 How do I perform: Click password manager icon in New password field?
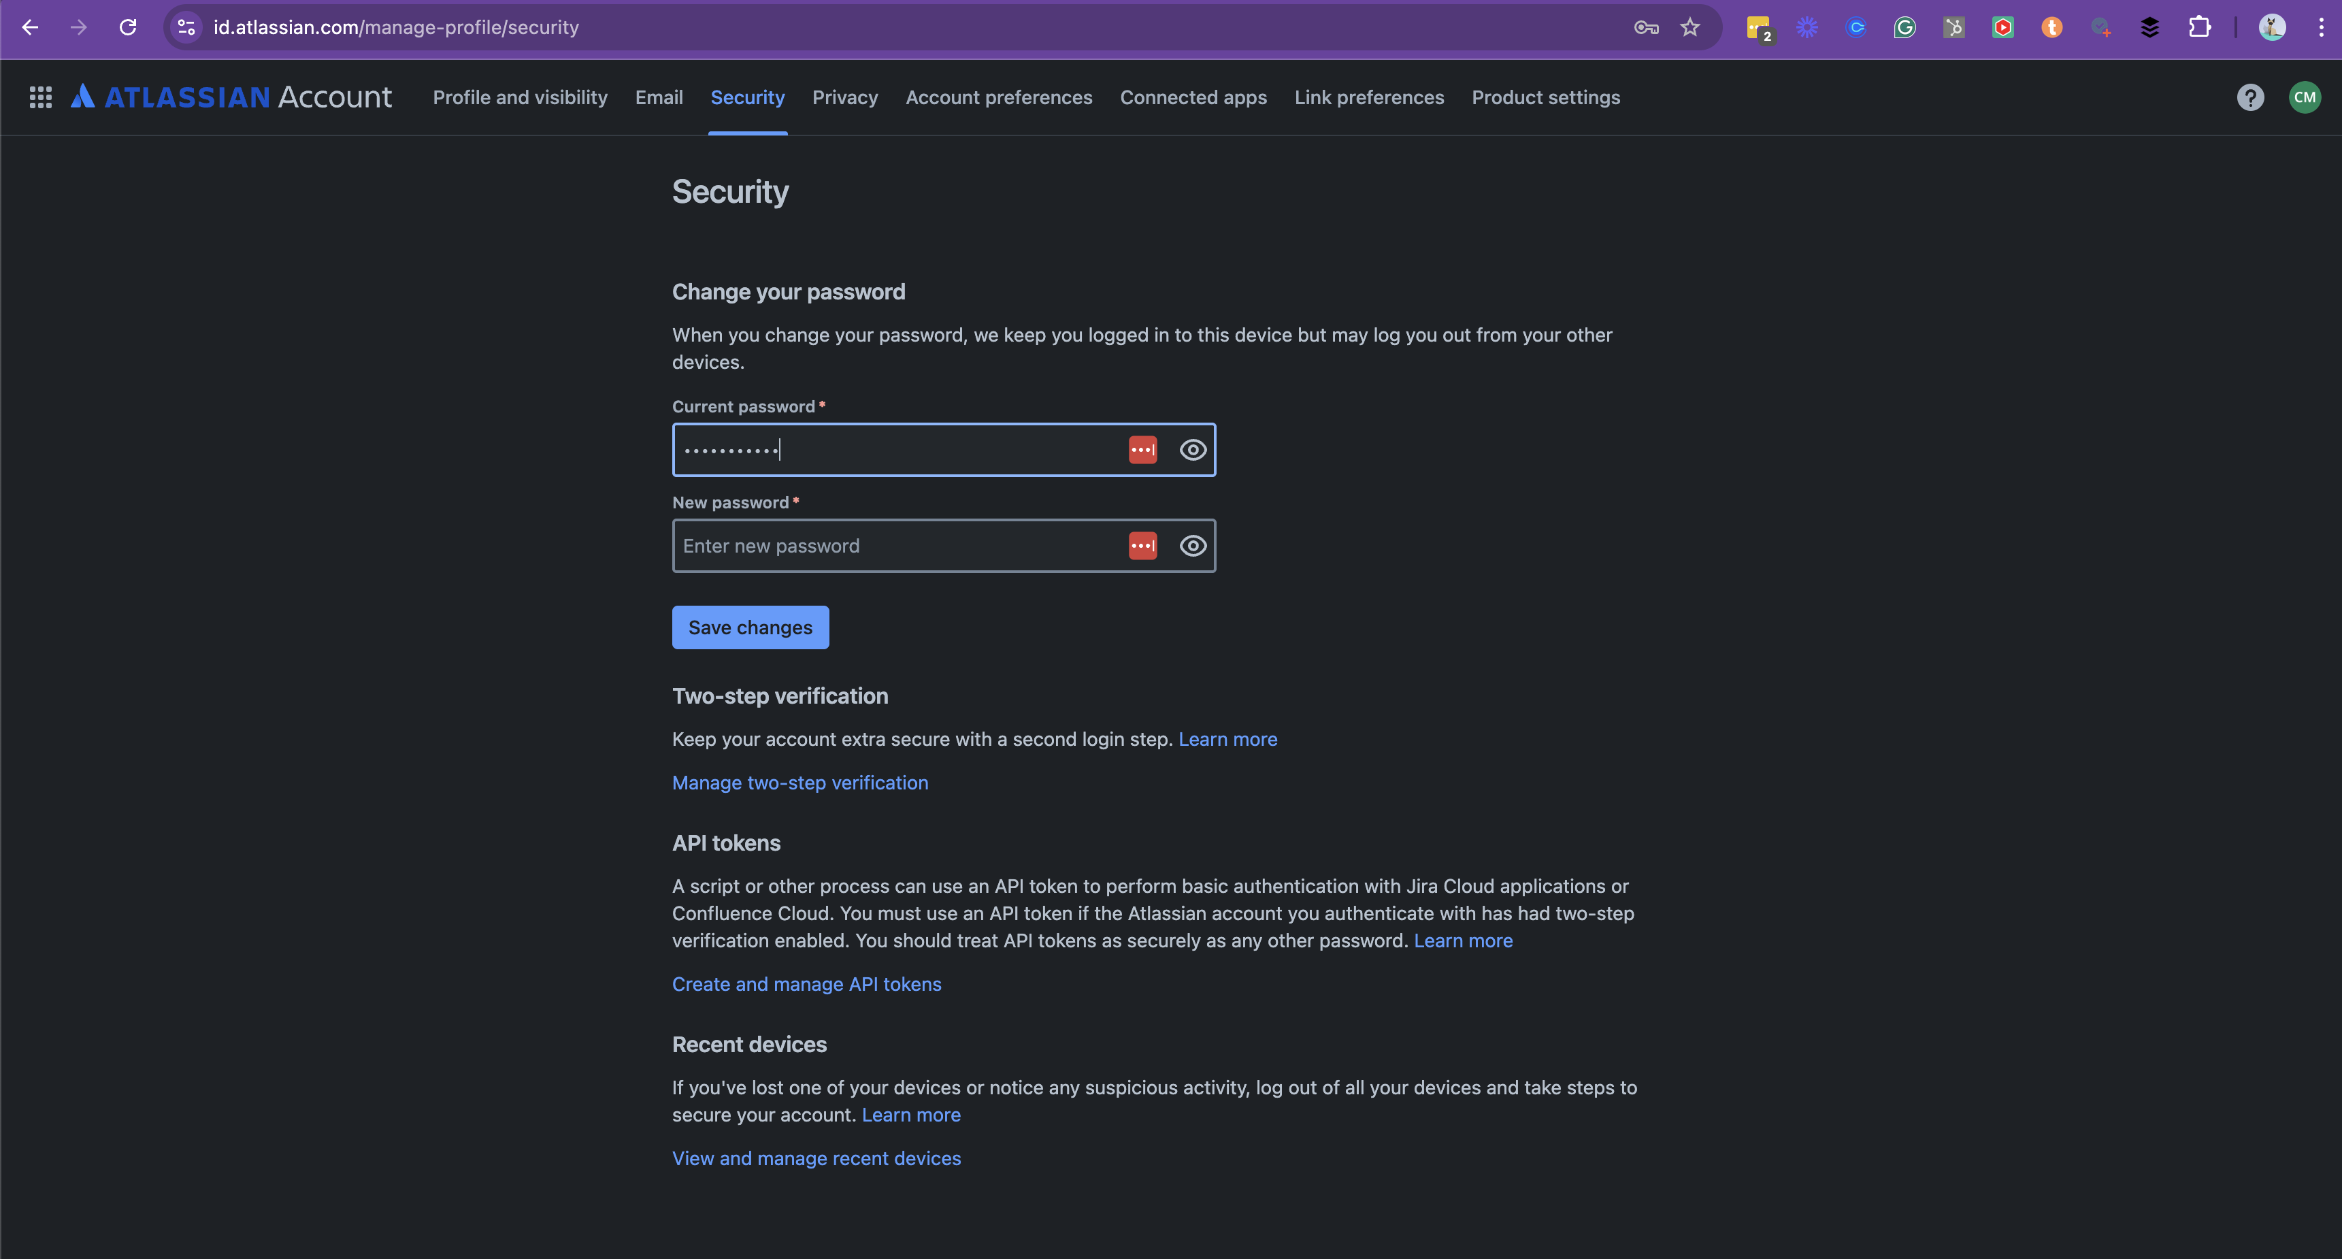(x=1142, y=546)
